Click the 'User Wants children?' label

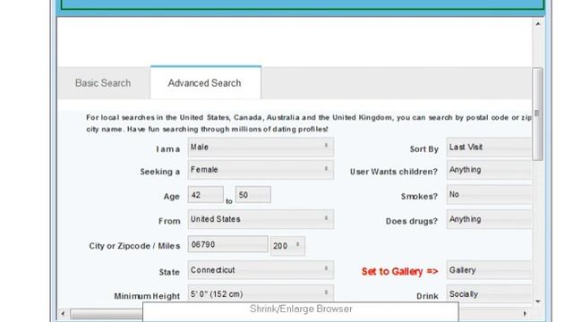(394, 172)
